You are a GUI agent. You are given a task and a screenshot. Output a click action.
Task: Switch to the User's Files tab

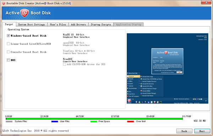point(58,24)
